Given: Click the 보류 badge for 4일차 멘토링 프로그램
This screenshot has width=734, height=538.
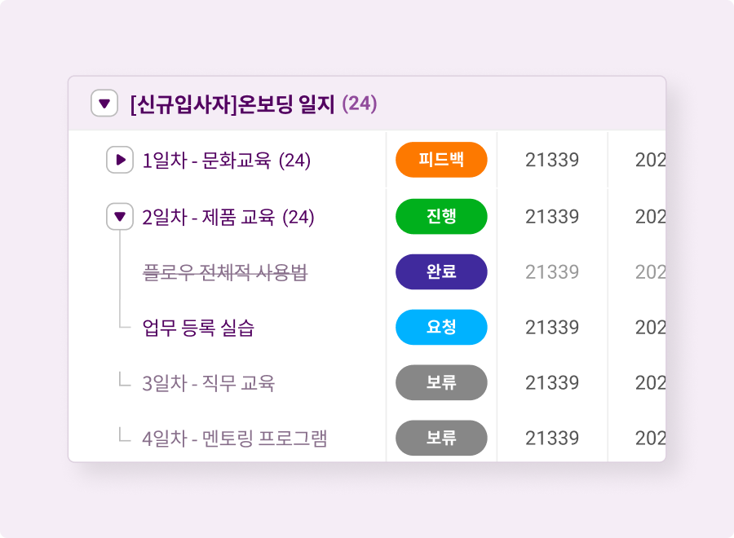Looking at the screenshot, I should [x=441, y=438].
